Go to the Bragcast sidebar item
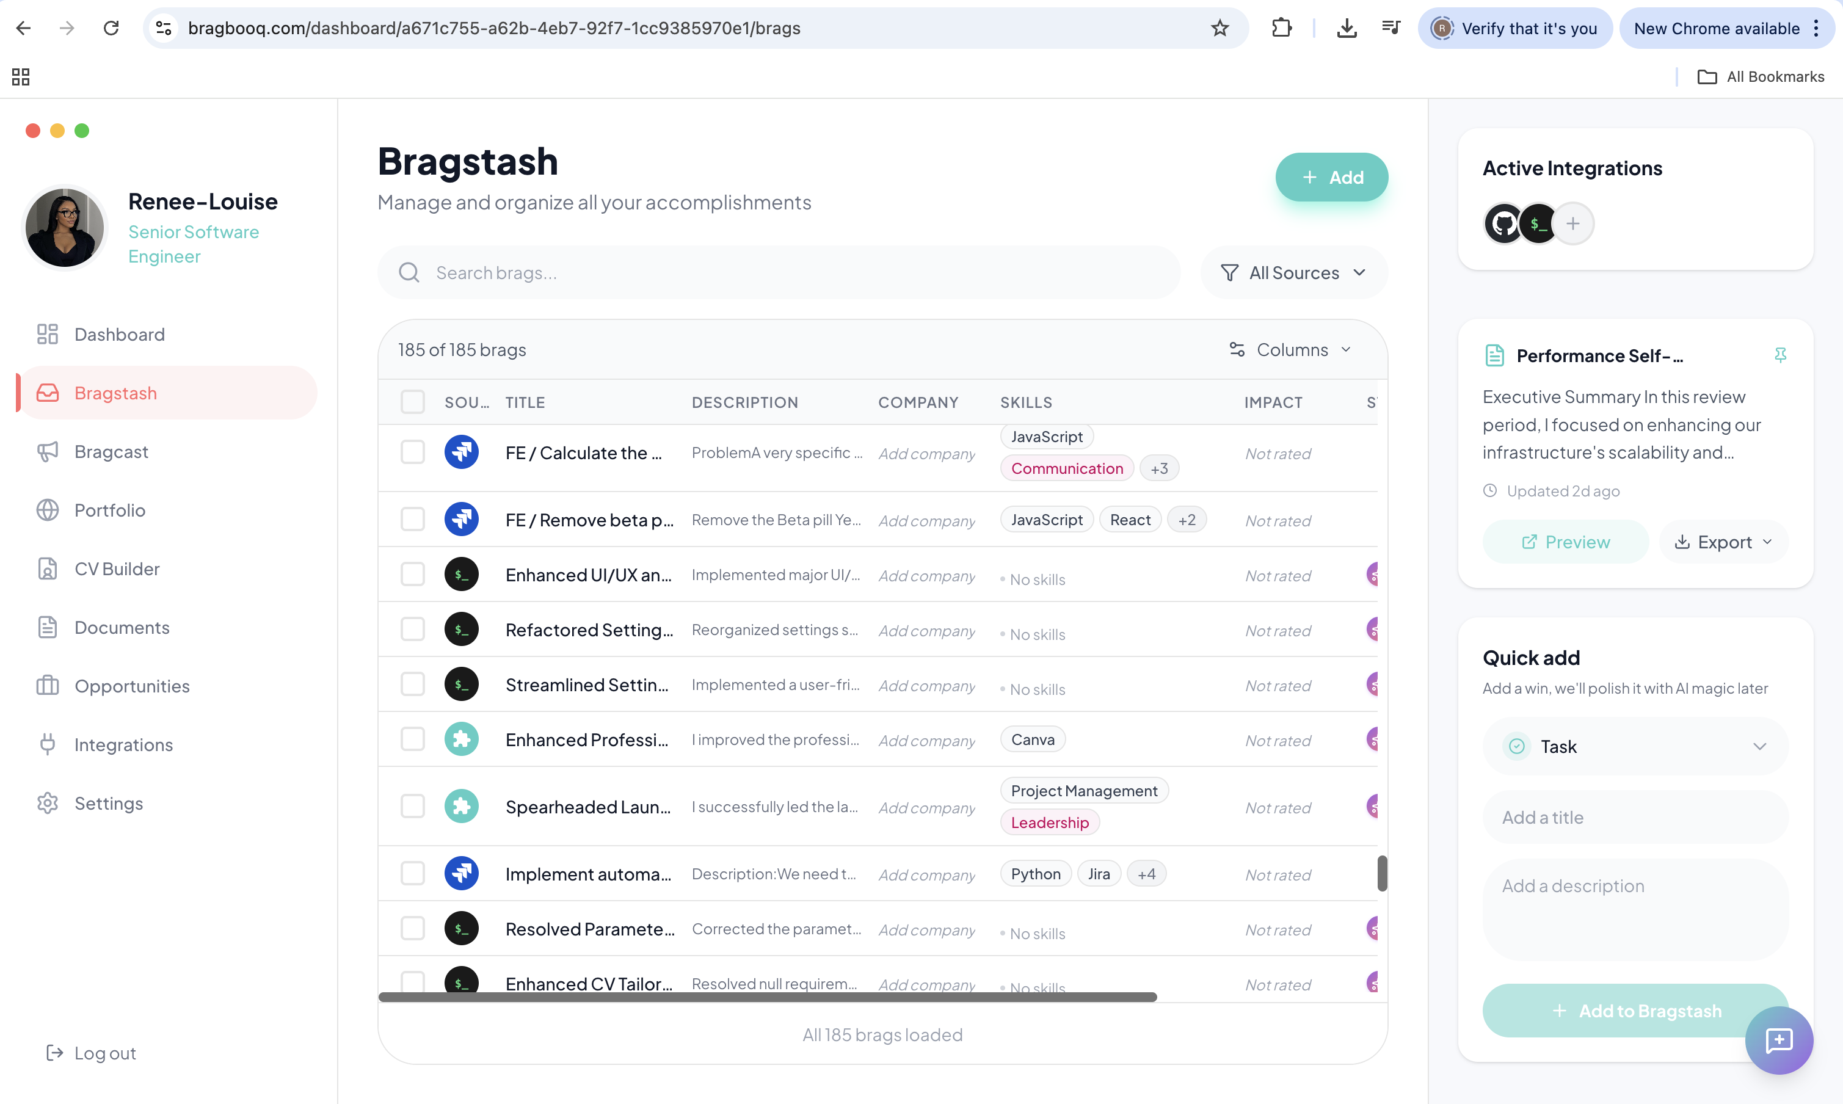 tap(111, 452)
